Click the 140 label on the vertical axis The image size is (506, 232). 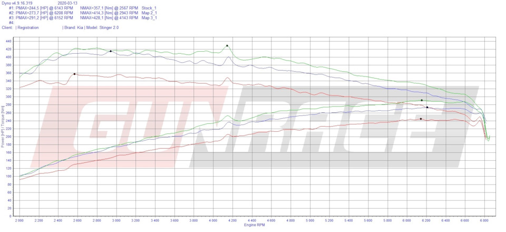pos(8,160)
